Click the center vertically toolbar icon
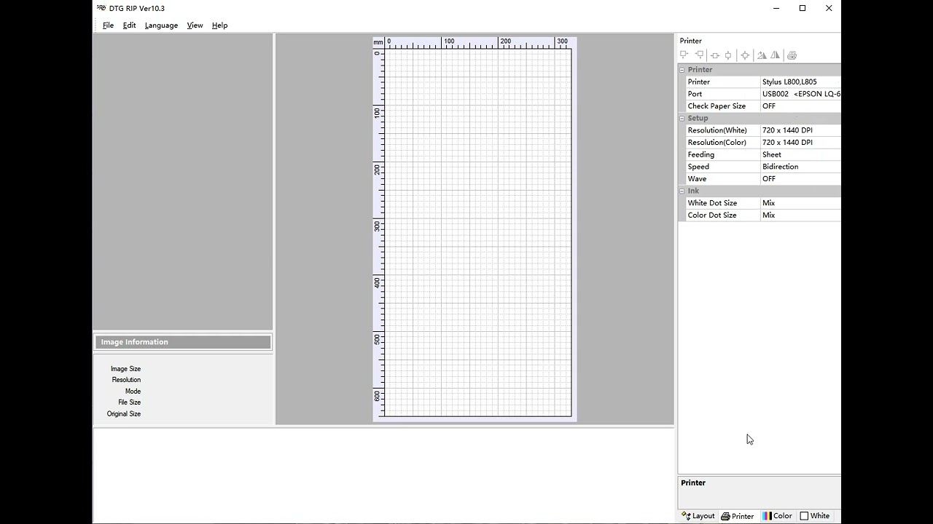 pos(728,55)
